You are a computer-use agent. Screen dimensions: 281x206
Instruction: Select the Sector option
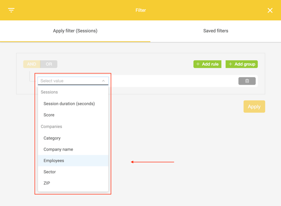49,172
